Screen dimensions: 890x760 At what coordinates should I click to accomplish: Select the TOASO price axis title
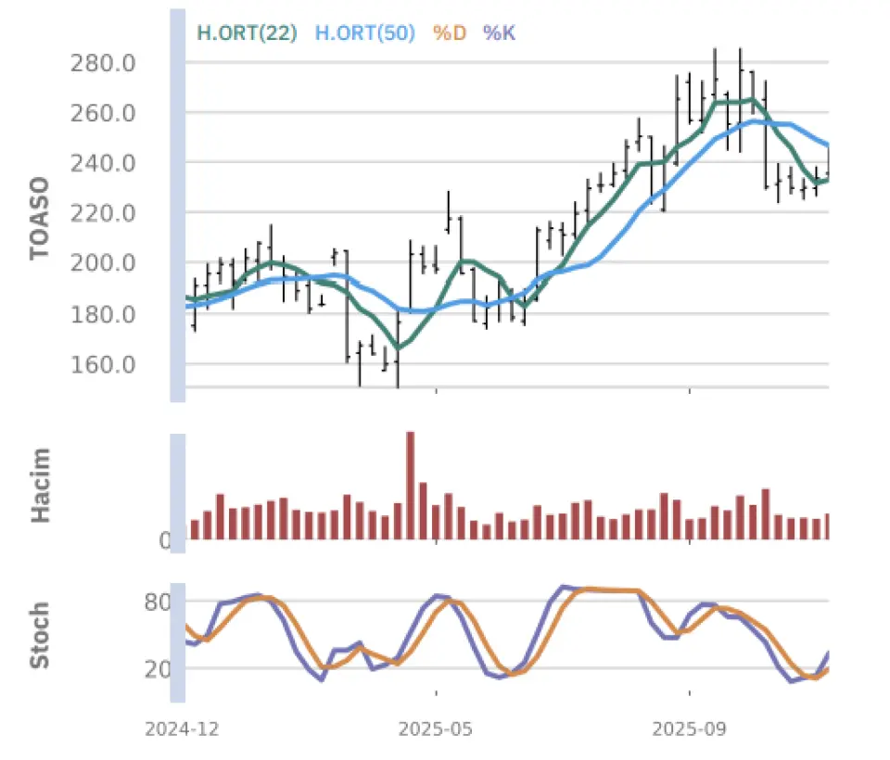point(39,219)
